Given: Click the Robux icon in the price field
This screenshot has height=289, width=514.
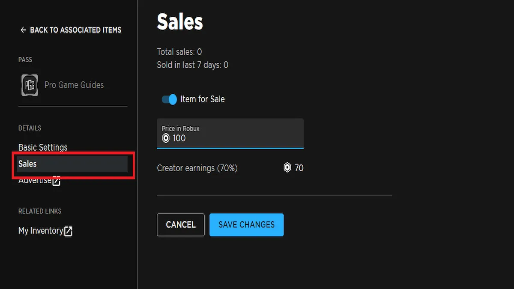Looking at the screenshot, I should click(x=166, y=138).
